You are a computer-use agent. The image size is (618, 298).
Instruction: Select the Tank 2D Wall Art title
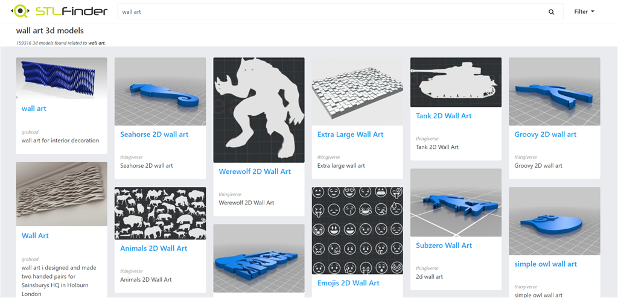pos(444,116)
